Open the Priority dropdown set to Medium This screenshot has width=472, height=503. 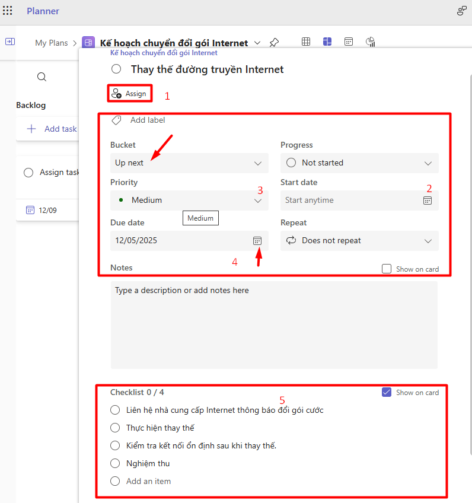coord(189,200)
